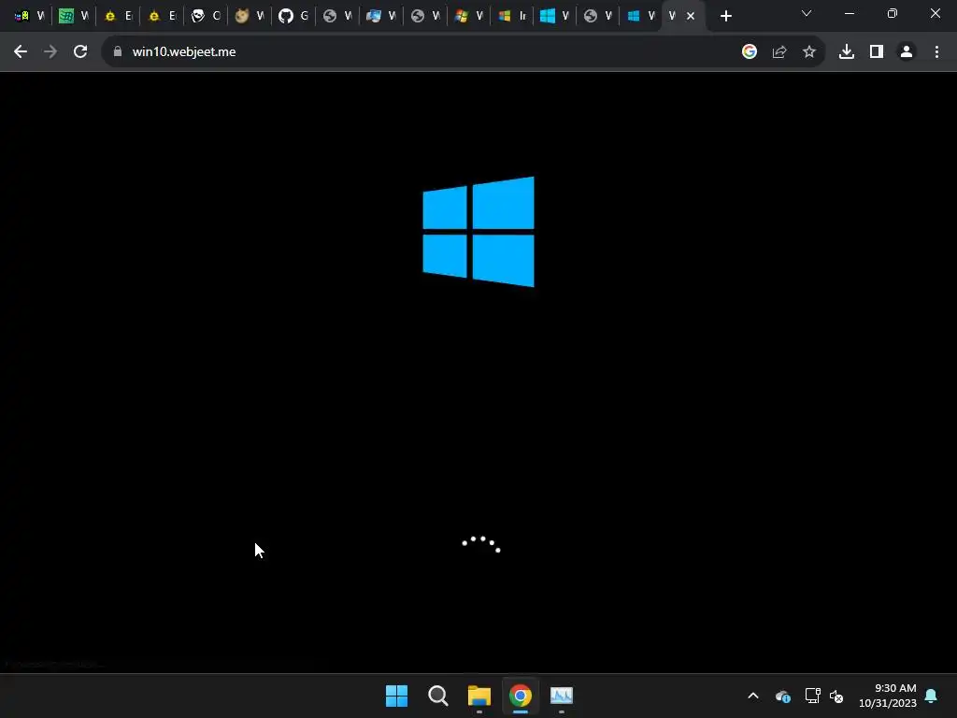Screen dimensions: 957x718
Task: Click the Google icon in the address bar
Action: [750, 52]
